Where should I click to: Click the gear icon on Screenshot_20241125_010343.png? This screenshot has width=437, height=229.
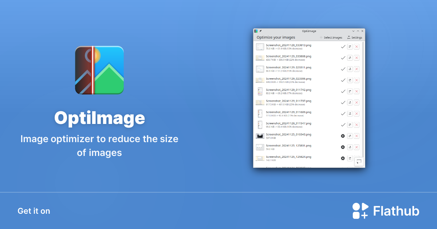[343, 136]
